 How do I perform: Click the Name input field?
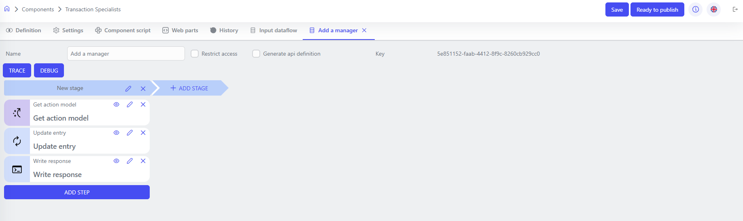pos(126,54)
